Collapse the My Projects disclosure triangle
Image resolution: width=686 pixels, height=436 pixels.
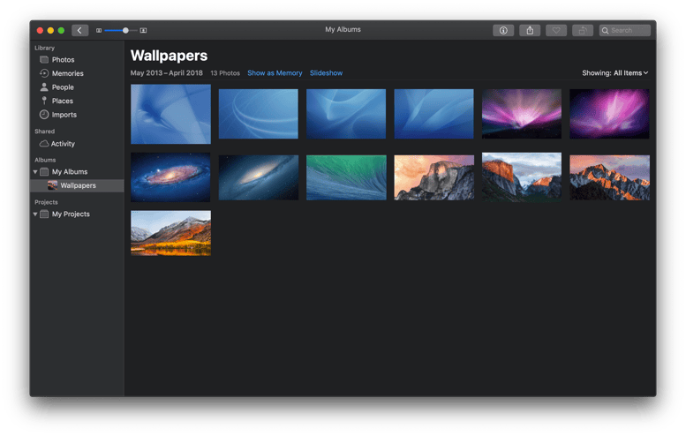(35, 214)
